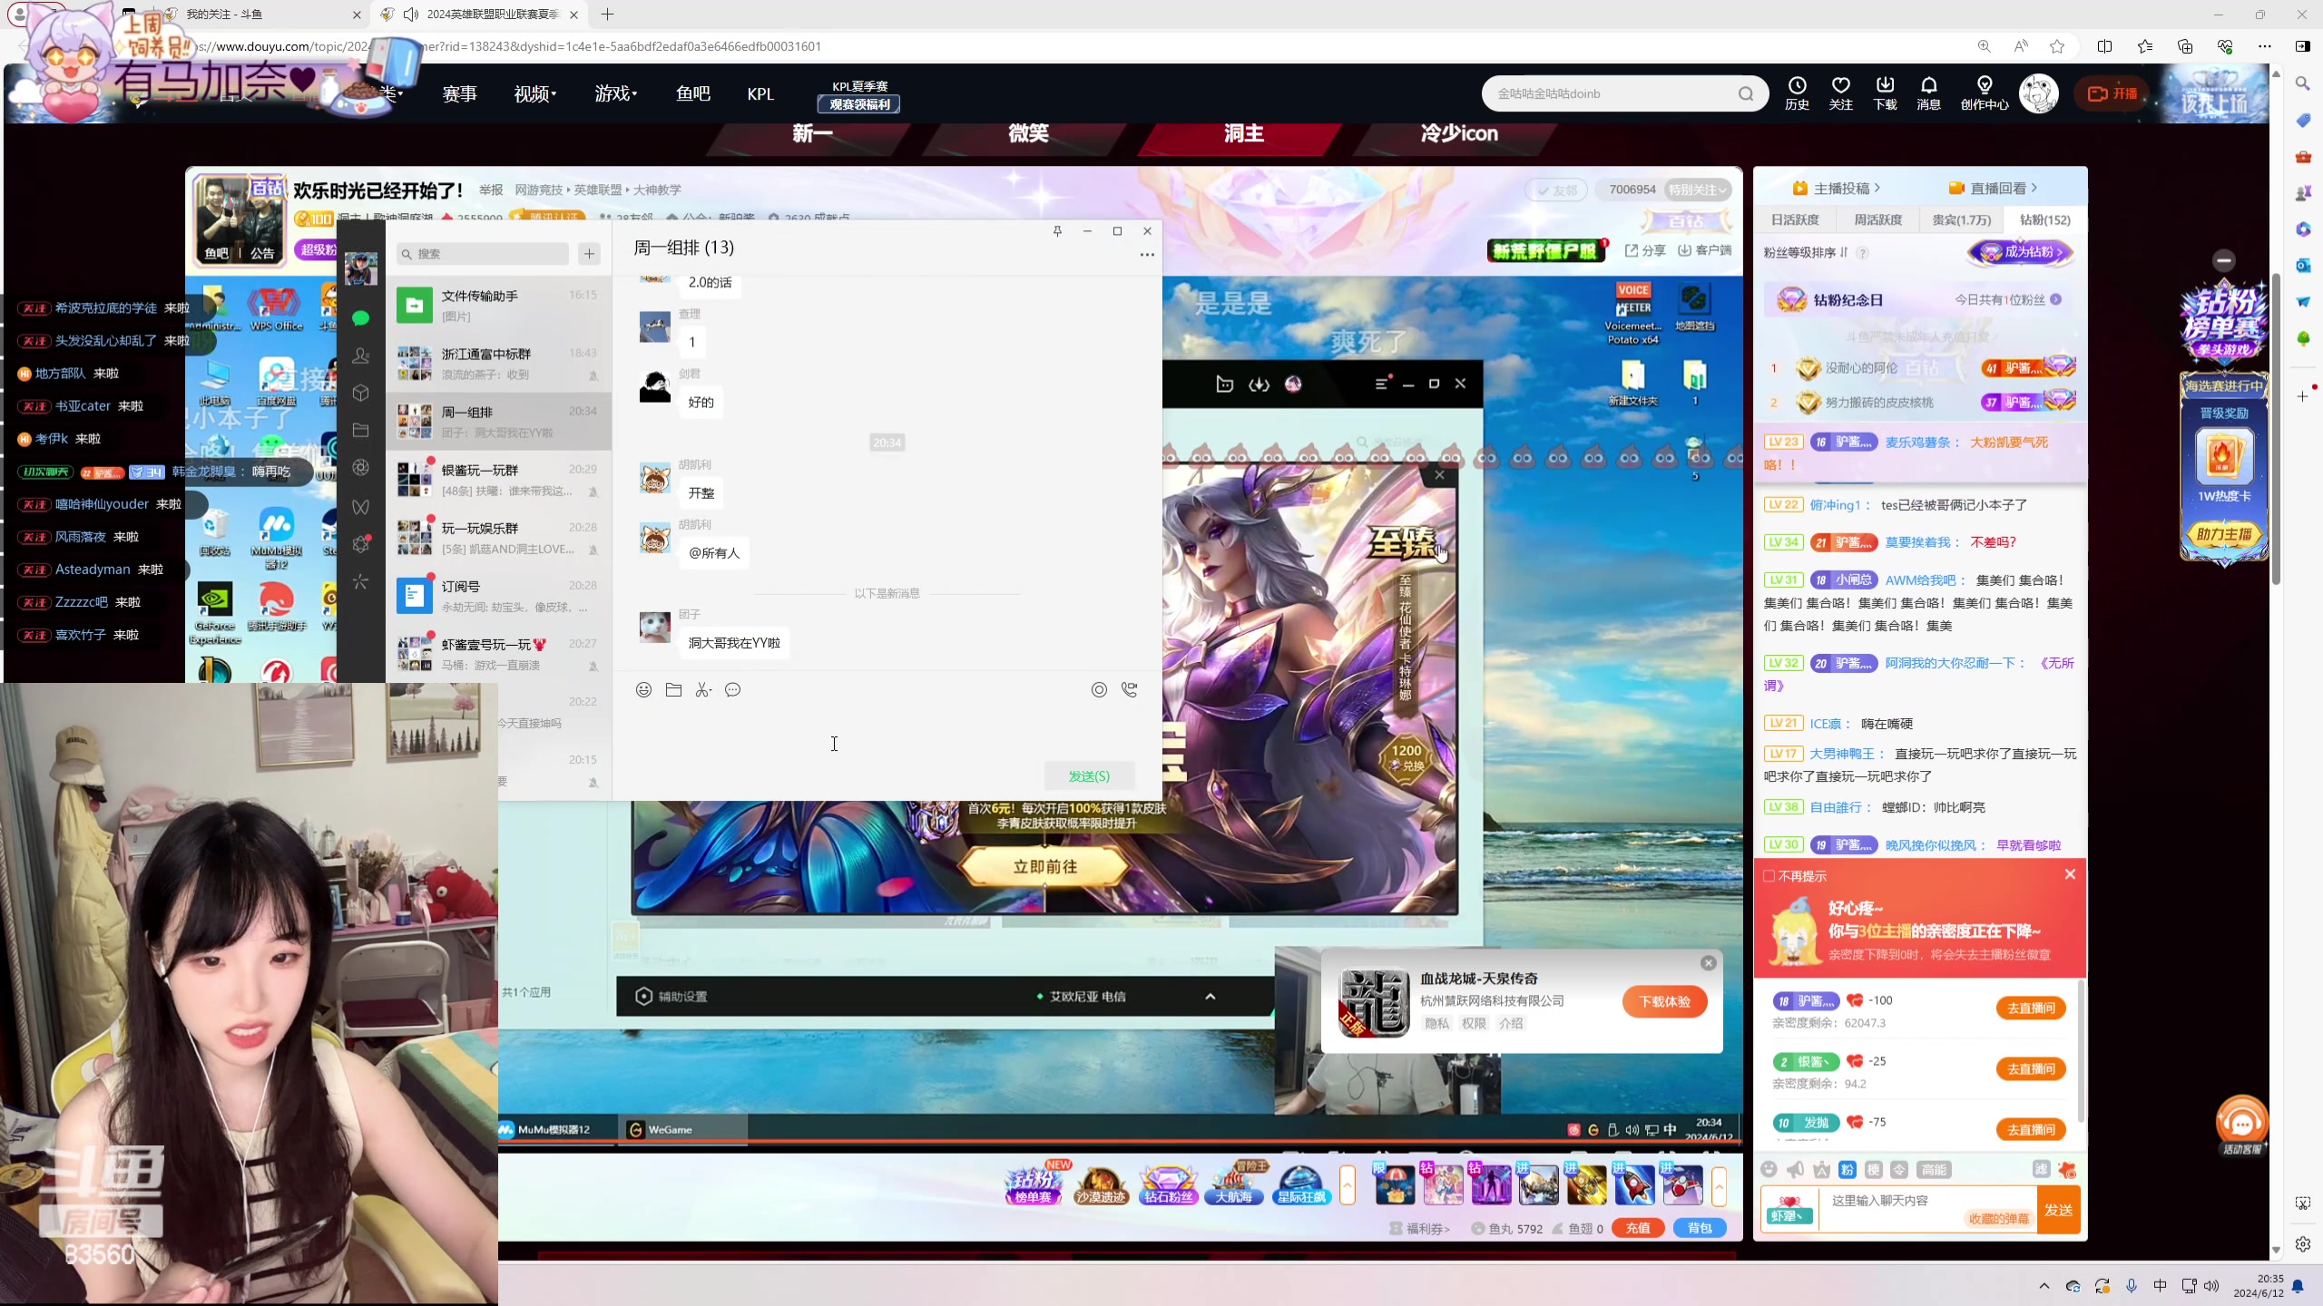The height and width of the screenshot is (1306, 2323).
Task: Click rocket gift icon in gift bar
Action: [x=1633, y=1184]
